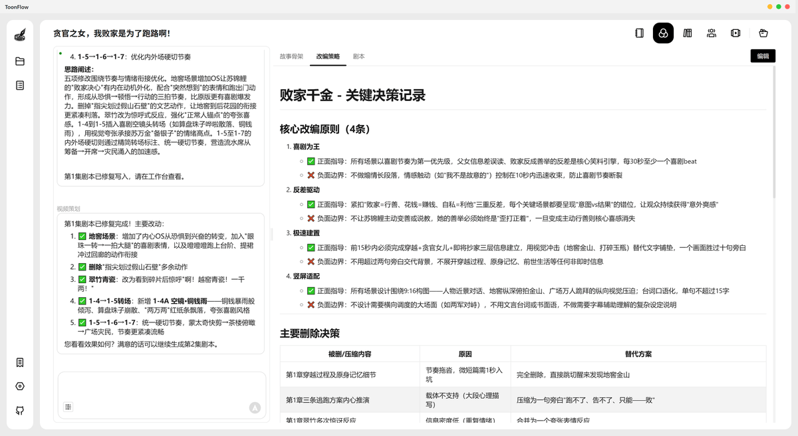Click cell 节奏拖沓，微短篇需1秒入坑
798x436 pixels.
464,375
